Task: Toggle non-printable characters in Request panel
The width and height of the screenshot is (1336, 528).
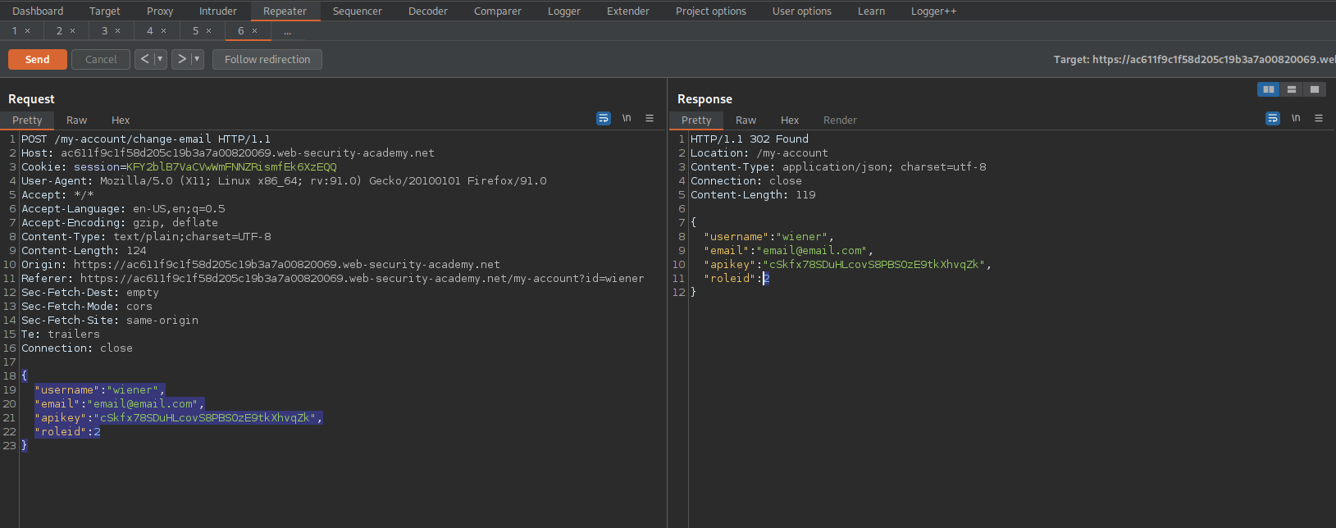Action: point(627,119)
